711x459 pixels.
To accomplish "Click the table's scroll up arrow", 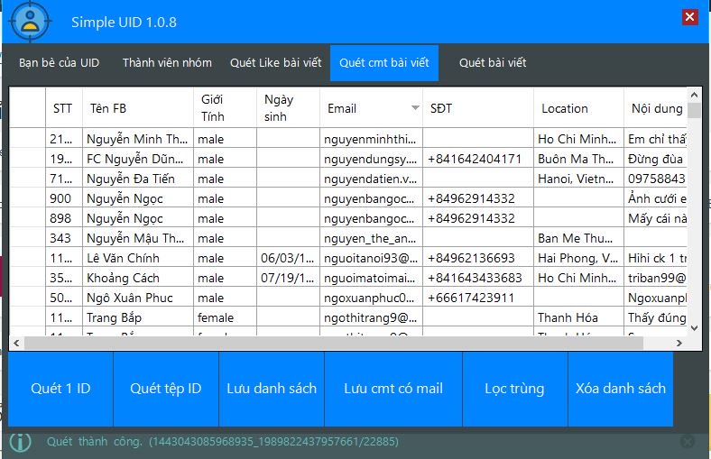I will click(x=694, y=96).
